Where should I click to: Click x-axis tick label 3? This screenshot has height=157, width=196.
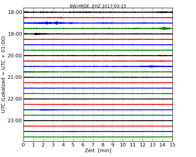pos(53,145)
